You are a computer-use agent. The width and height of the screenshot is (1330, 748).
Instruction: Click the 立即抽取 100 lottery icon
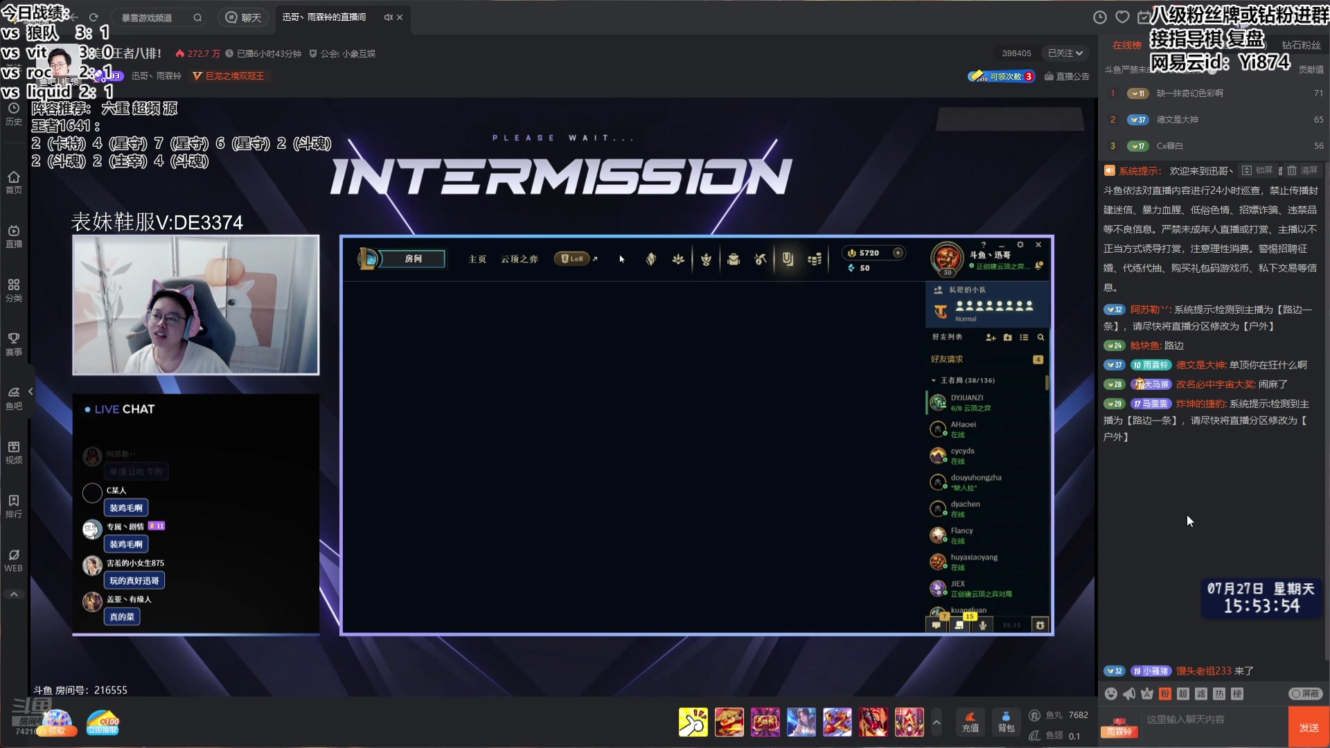(x=103, y=722)
